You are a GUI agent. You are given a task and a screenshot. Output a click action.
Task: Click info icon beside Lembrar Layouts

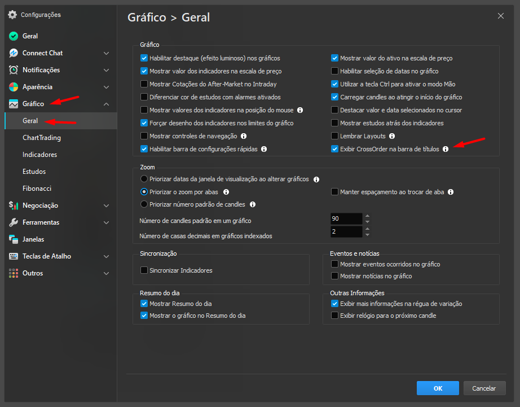(x=392, y=136)
